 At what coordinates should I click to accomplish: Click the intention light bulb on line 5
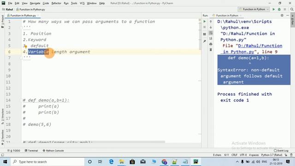(26, 47)
